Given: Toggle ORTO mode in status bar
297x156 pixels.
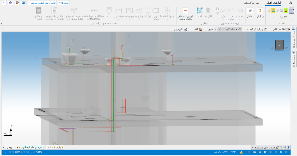Looking at the screenshot, I should pyautogui.click(x=39, y=152).
